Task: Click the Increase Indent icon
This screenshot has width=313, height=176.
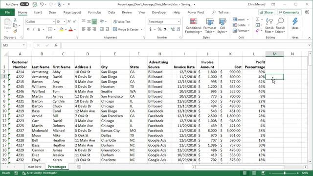Action: (x=108, y=29)
